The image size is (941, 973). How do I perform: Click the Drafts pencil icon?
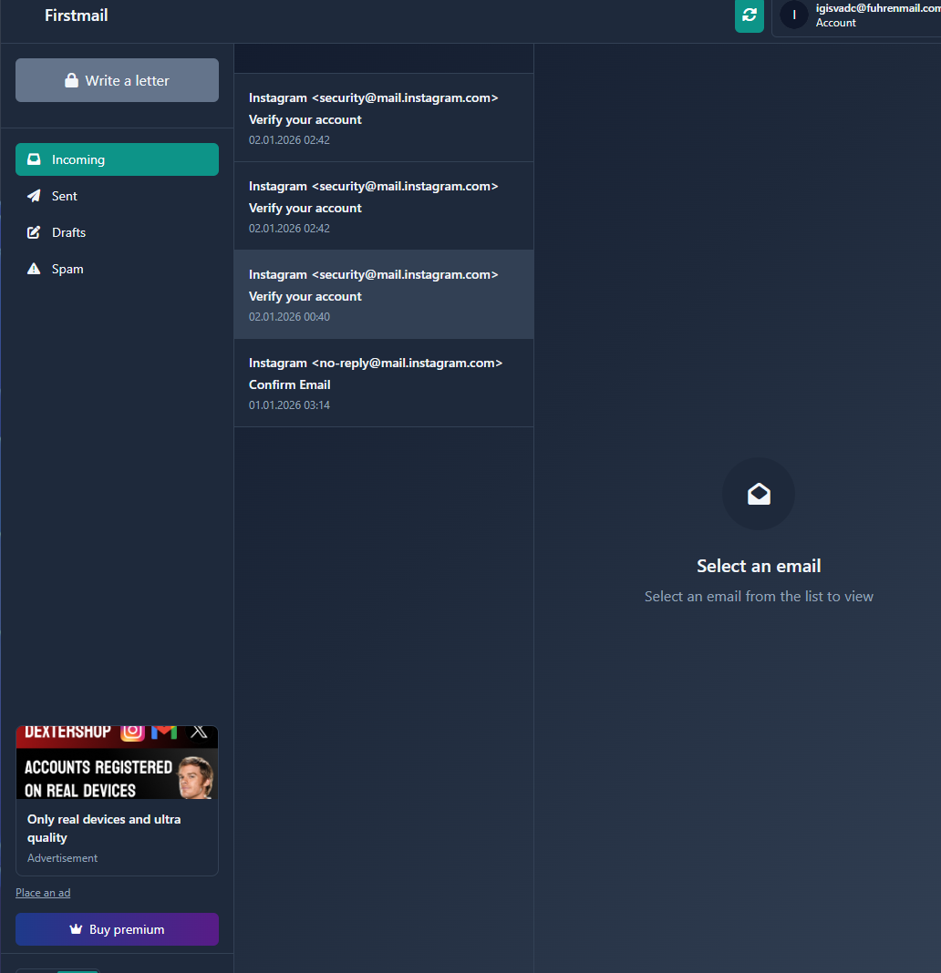[x=34, y=232]
